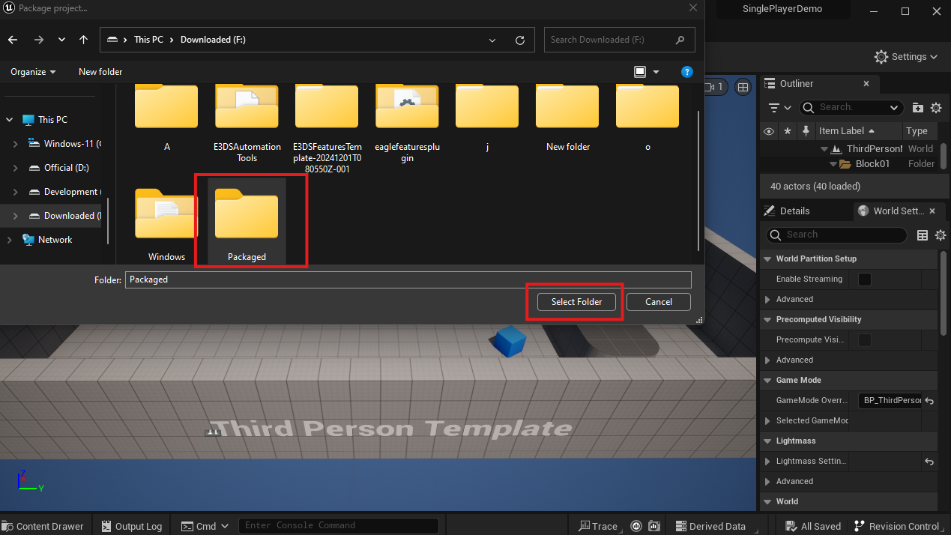This screenshot has height=535, width=951.
Task: Tick the Precompute Visibility checkbox
Action: (x=864, y=340)
